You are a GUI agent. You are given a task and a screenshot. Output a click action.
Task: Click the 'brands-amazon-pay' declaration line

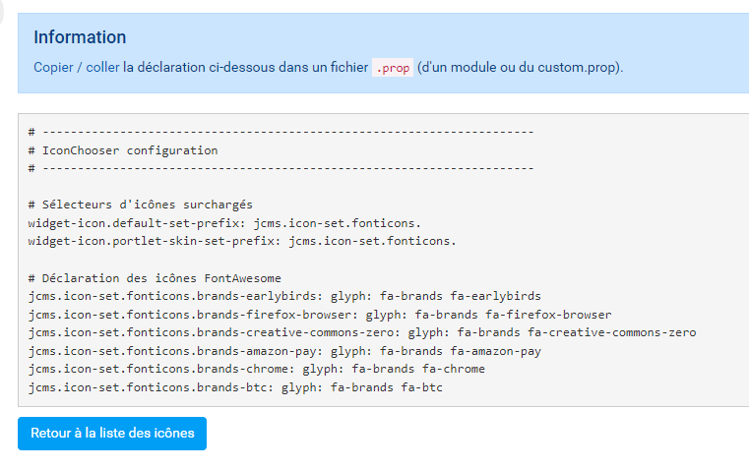point(284,351)
